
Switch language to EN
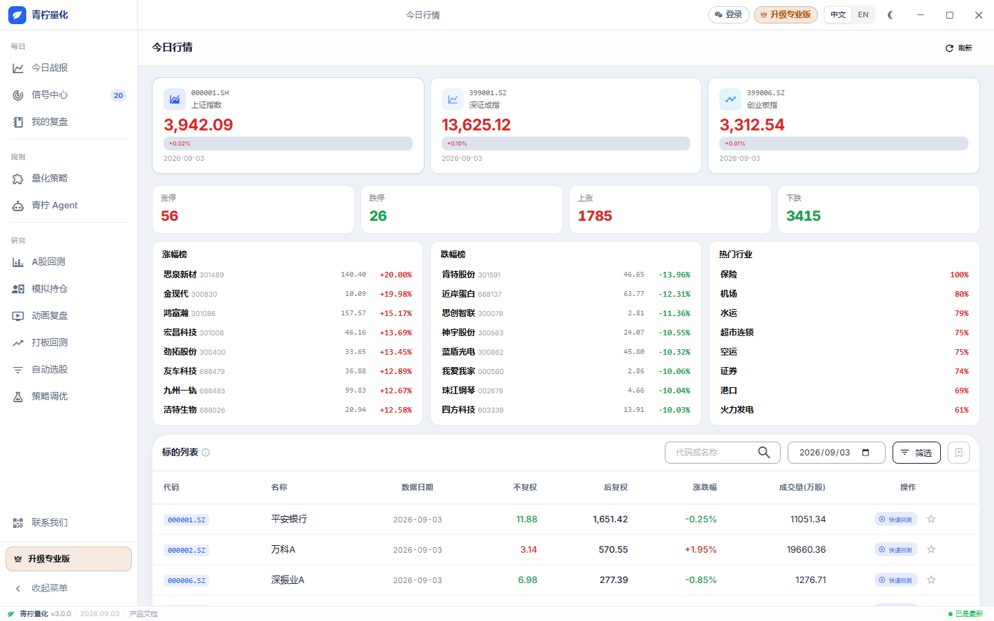point(863,14)
